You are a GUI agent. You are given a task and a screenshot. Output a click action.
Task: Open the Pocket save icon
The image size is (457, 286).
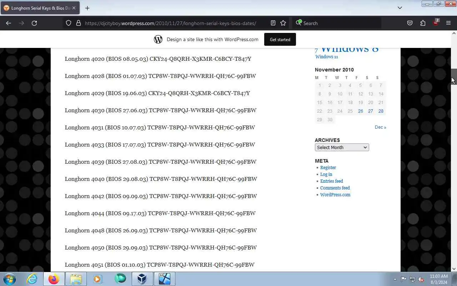tap(410, 23)
